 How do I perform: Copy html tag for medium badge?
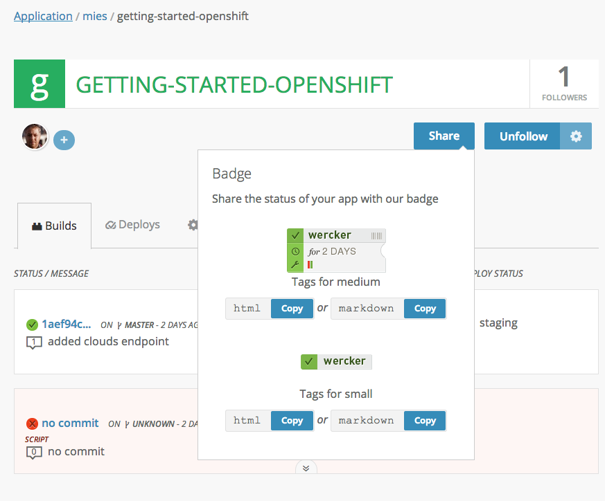[x=292, y=309]
